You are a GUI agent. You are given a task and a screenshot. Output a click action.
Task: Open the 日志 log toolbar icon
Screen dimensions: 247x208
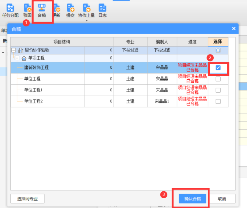click(x=103, y=10)
